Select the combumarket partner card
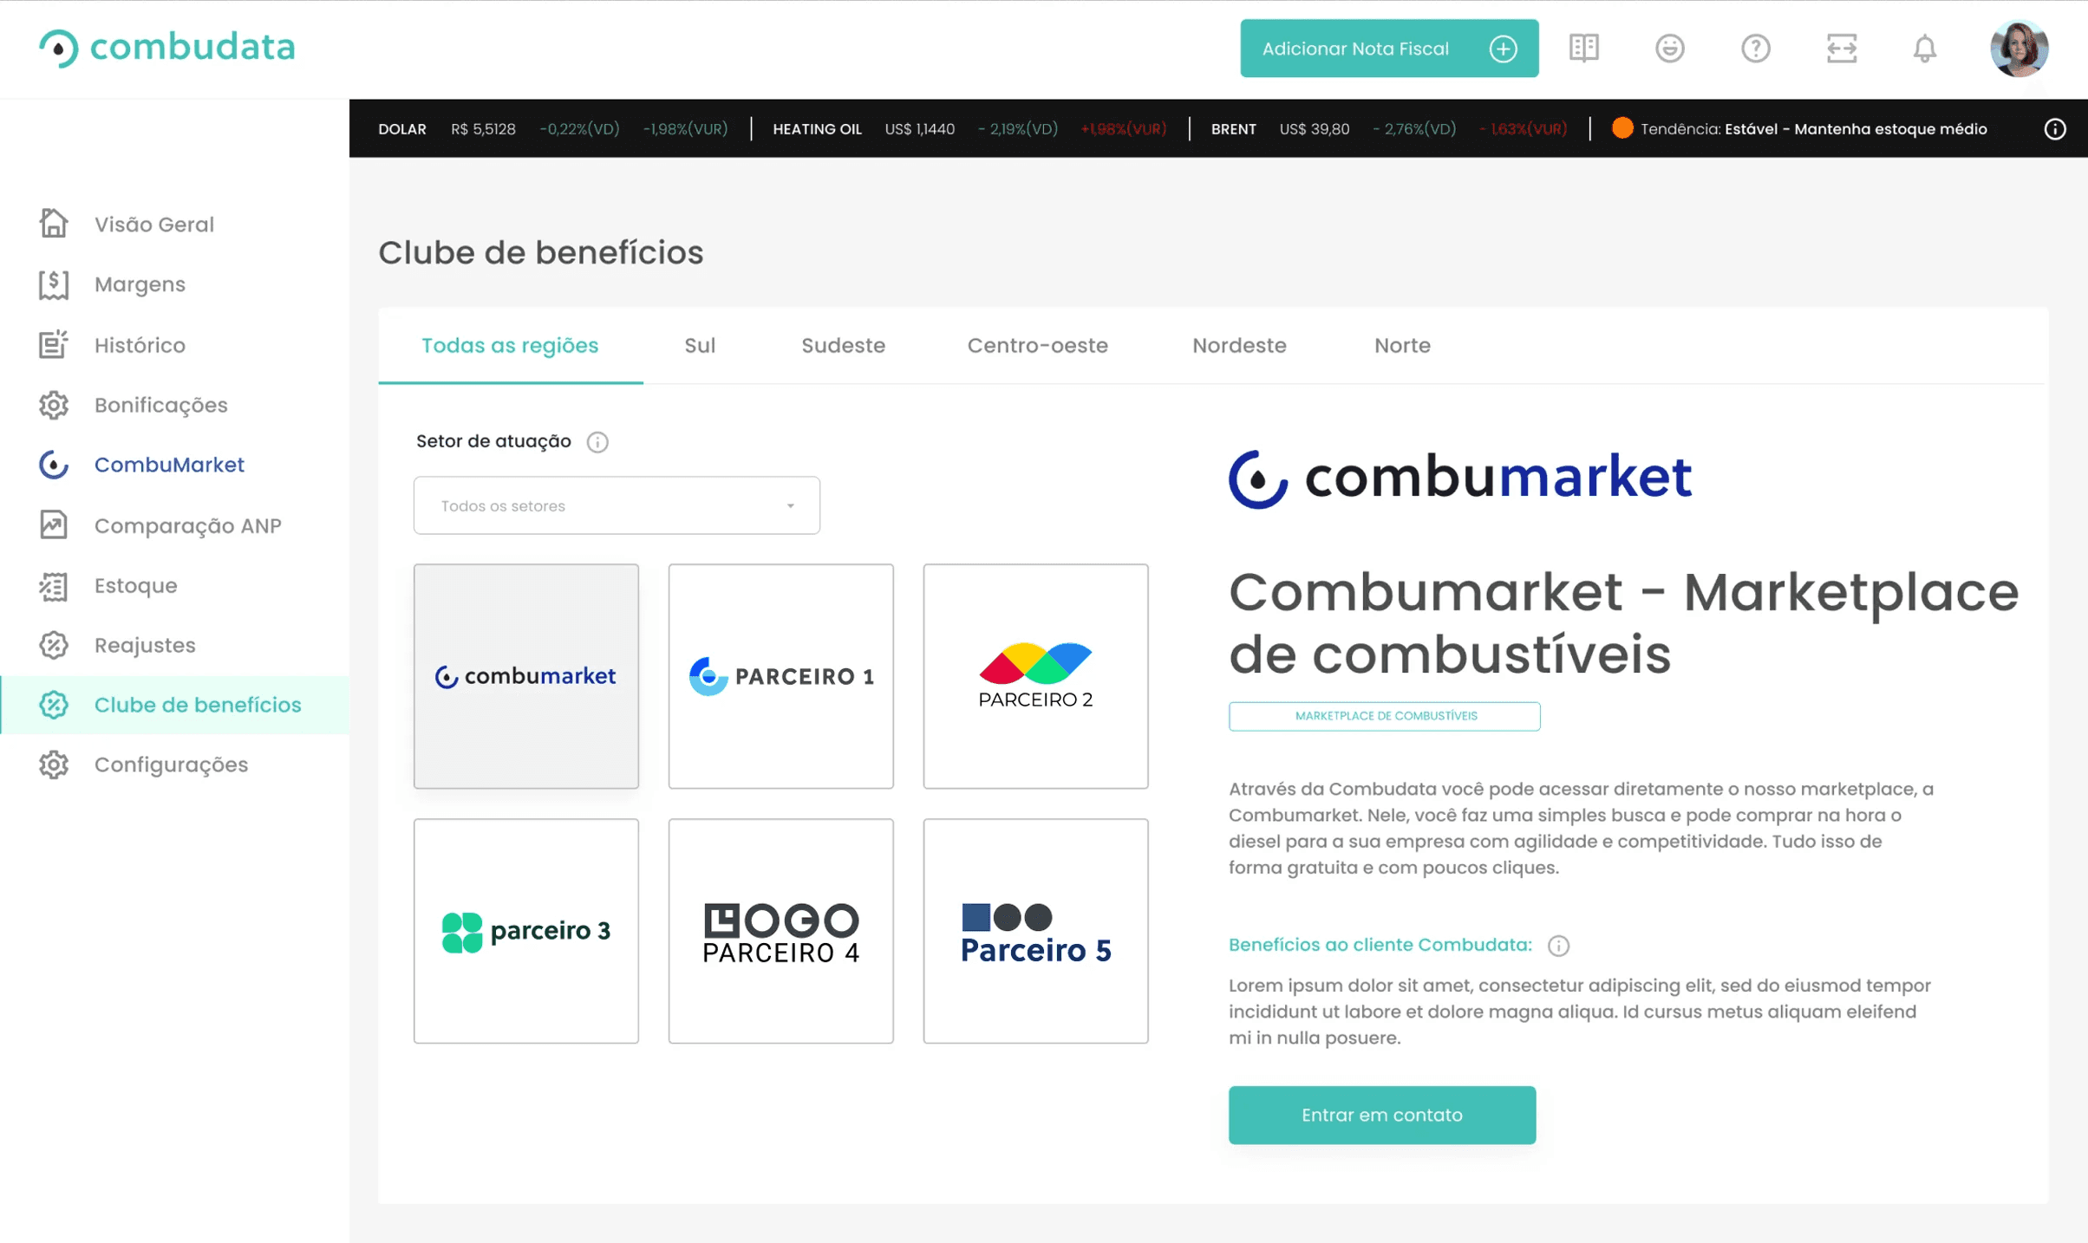Screen dimensions: 2088x1243 [x=525, y=676]
